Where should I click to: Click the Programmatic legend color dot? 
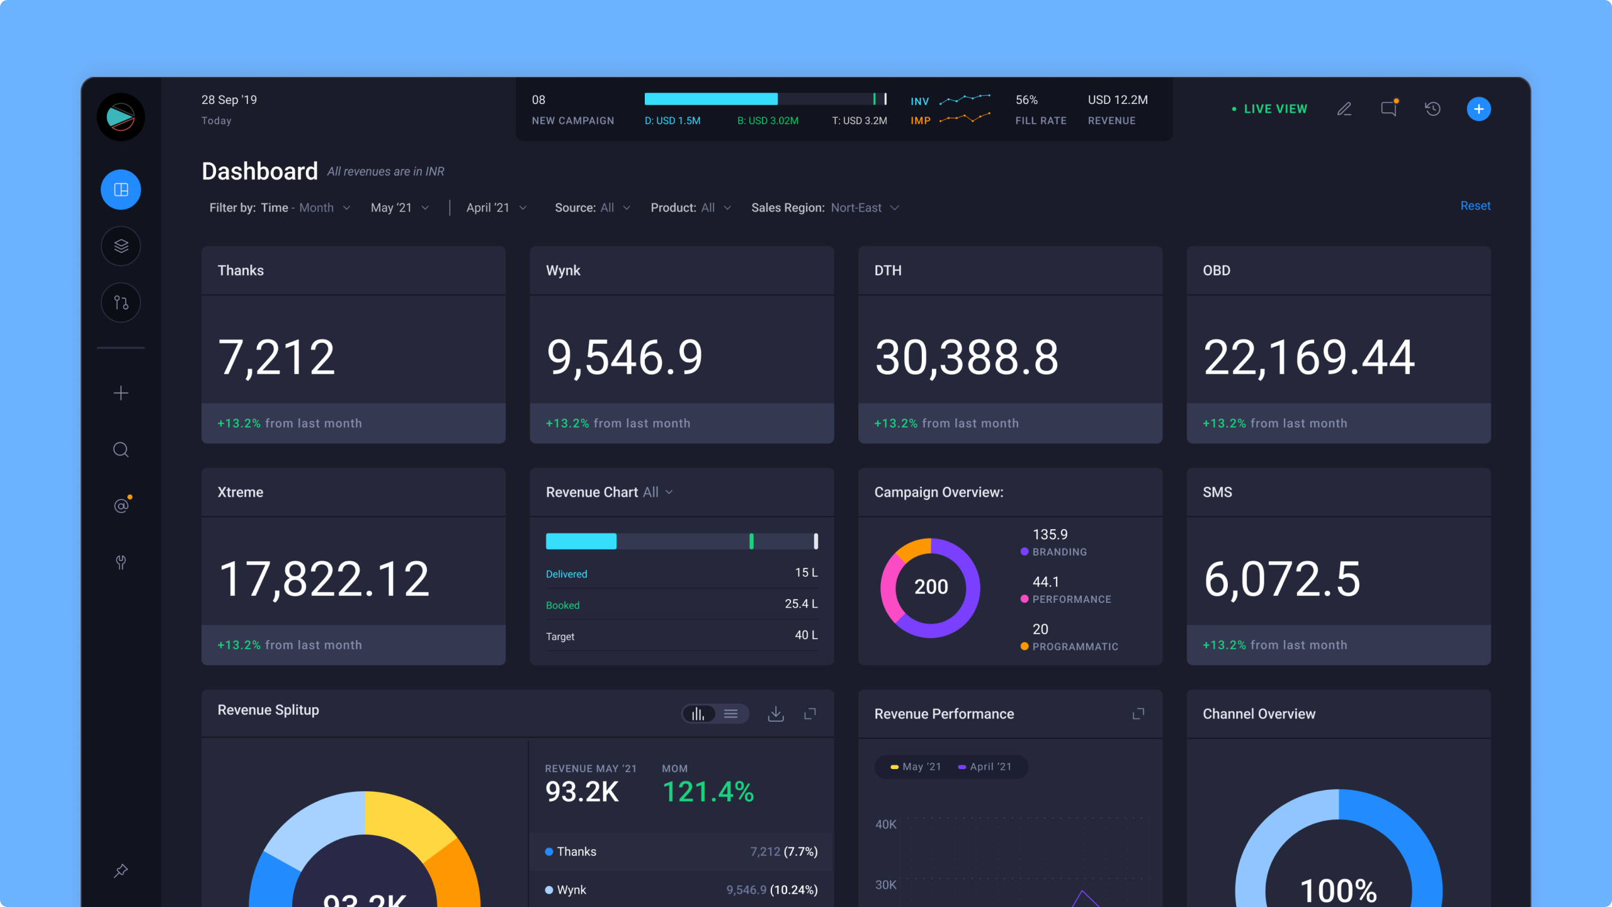click(1025, 646)
